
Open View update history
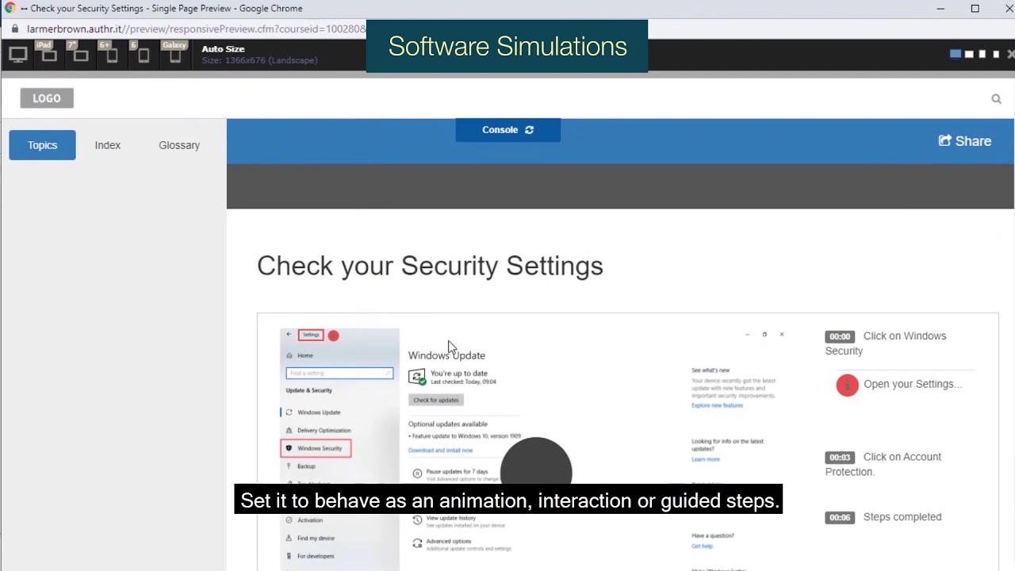451,518
